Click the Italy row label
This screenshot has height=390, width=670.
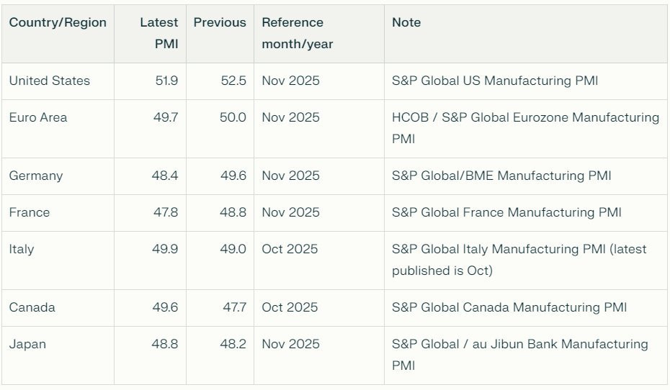pyautogui.click(x=22, y=249)
